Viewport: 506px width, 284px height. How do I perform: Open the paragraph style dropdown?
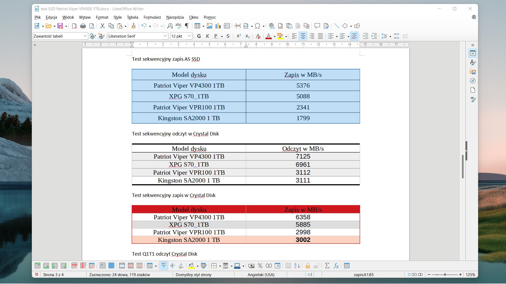pyautogui.click(x=85, y=36)
